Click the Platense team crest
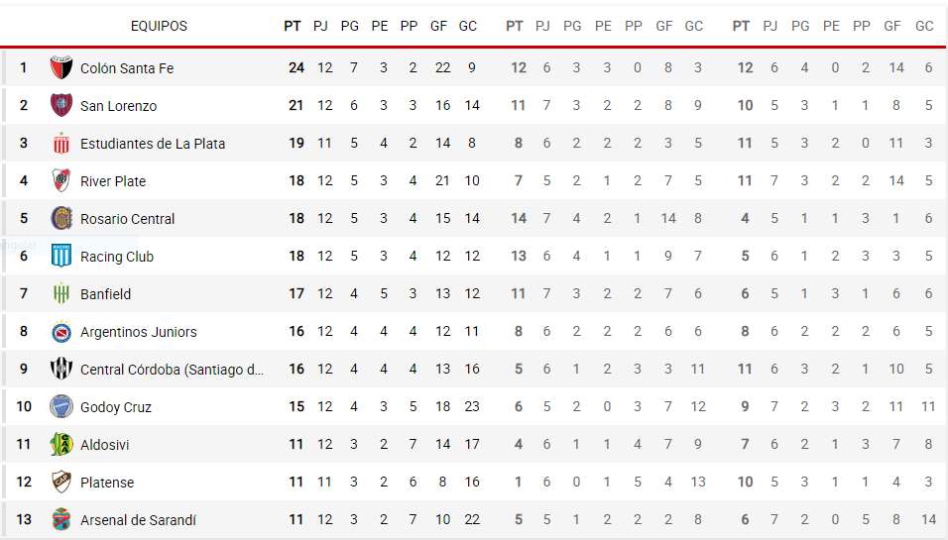The height and width of the screenshot is (540, 948). click(61, 482)
